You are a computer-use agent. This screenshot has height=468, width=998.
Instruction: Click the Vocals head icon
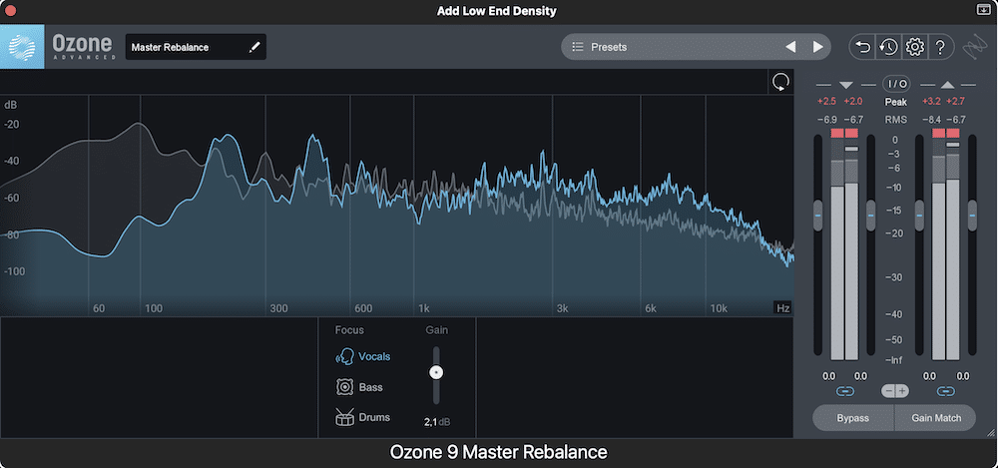click(x=344, y=356)
